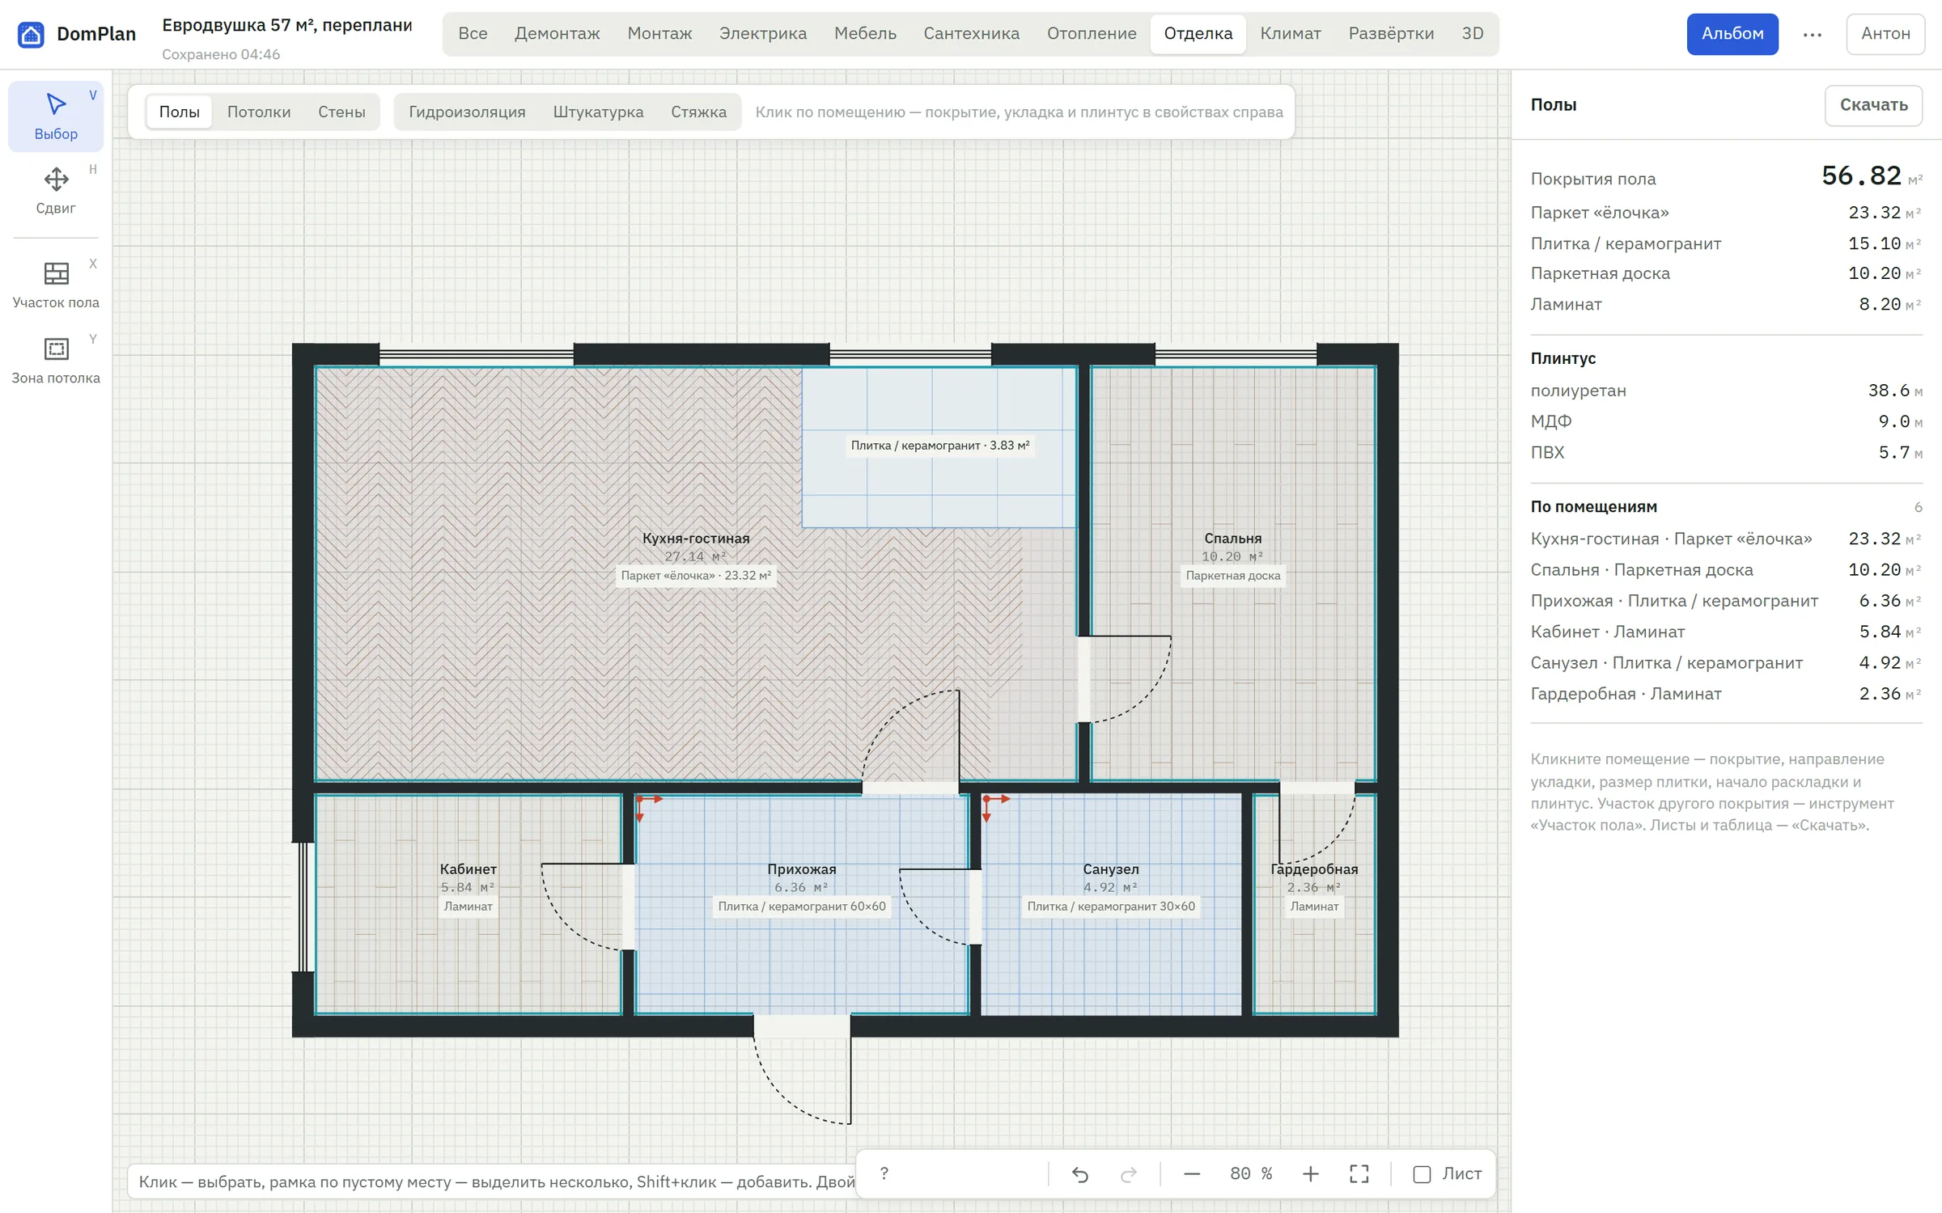
Task: Zoom in with the plus icon
Action: (1310, 1173)
